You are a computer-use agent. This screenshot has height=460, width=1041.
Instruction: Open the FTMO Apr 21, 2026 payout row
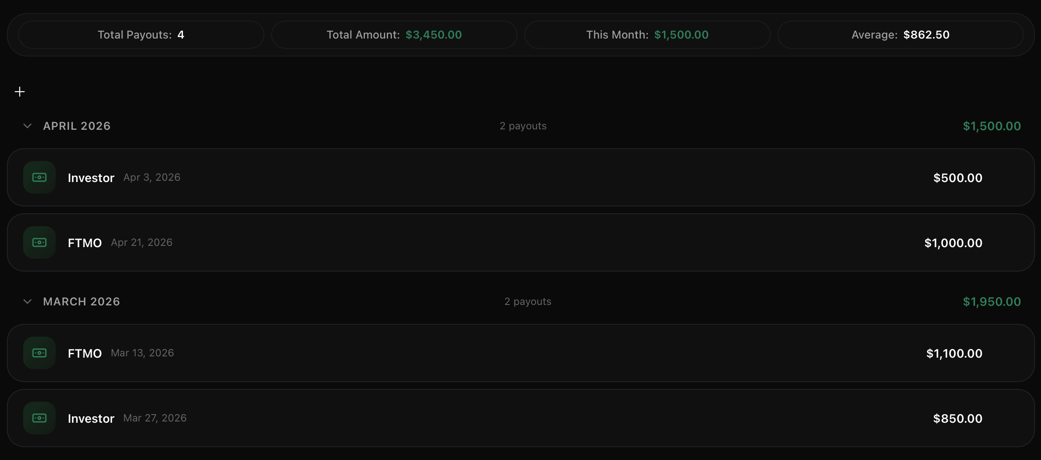[520, 242]
